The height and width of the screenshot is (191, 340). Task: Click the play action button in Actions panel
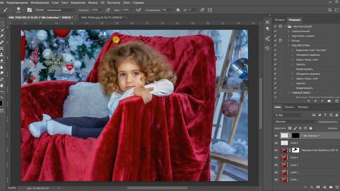pos(322,101)
